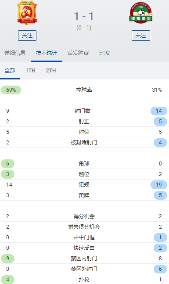Click the Wuhan Zall home team crest
The image size is (169, 284).
[x=27, y=13]
